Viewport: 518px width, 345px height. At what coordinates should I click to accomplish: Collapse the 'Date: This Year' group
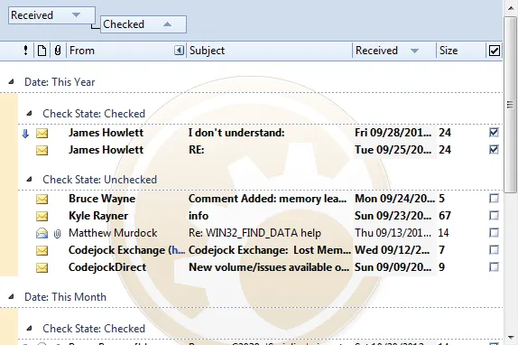11,81
